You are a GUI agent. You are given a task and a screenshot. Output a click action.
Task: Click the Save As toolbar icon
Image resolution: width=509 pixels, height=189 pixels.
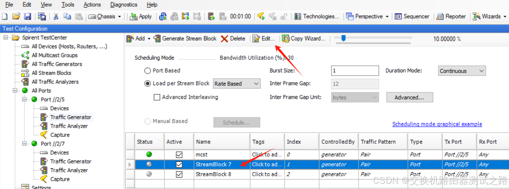pos(42,16)
